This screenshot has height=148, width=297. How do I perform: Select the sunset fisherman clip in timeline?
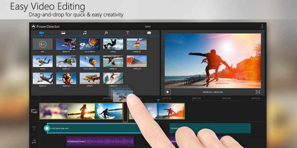(x=81, y=111)
